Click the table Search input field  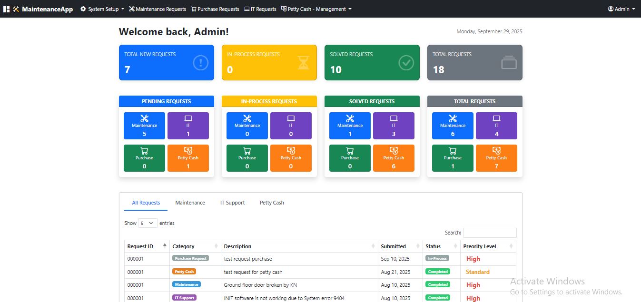[490, 233]
